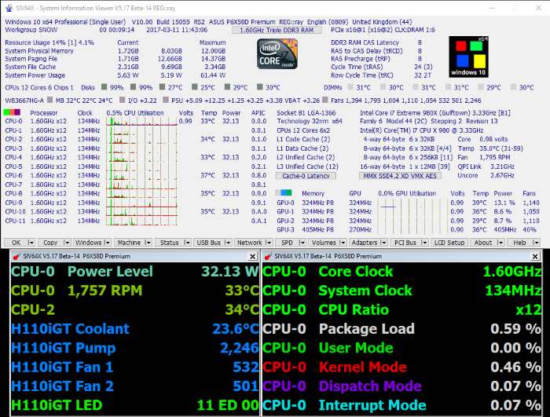Click the Machine button
Image resolution: width=550 pixels, height=417 pixels.
click(x=129, y=243)
